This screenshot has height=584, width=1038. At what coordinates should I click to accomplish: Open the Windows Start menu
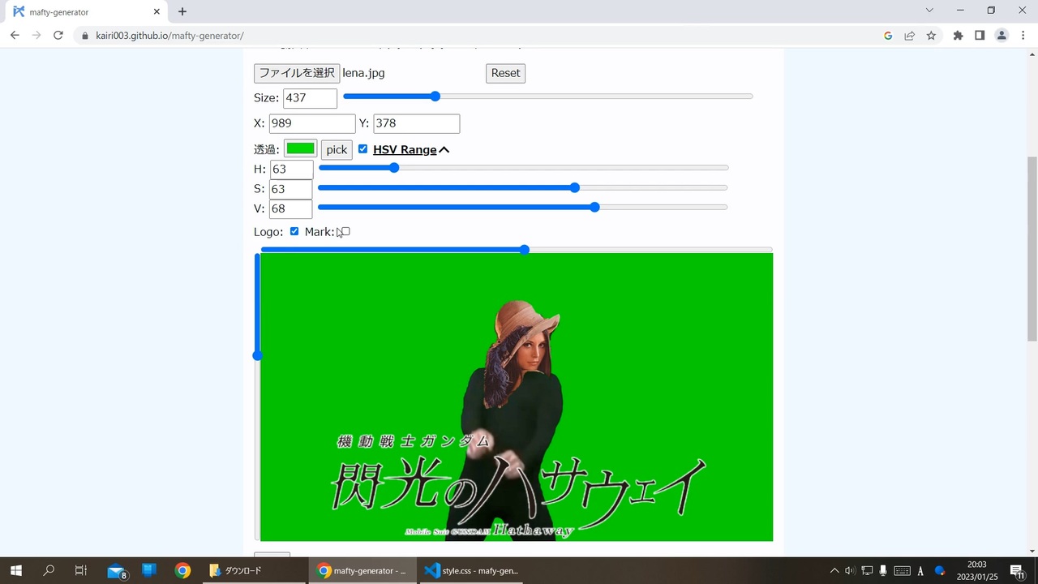coord(15,570)
